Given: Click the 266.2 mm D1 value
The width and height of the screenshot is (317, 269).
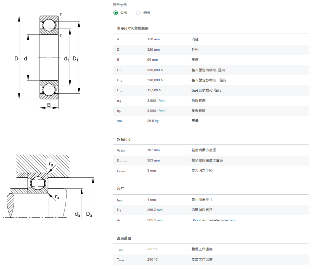Looking at the screenshot, I should tap(155, 210).
